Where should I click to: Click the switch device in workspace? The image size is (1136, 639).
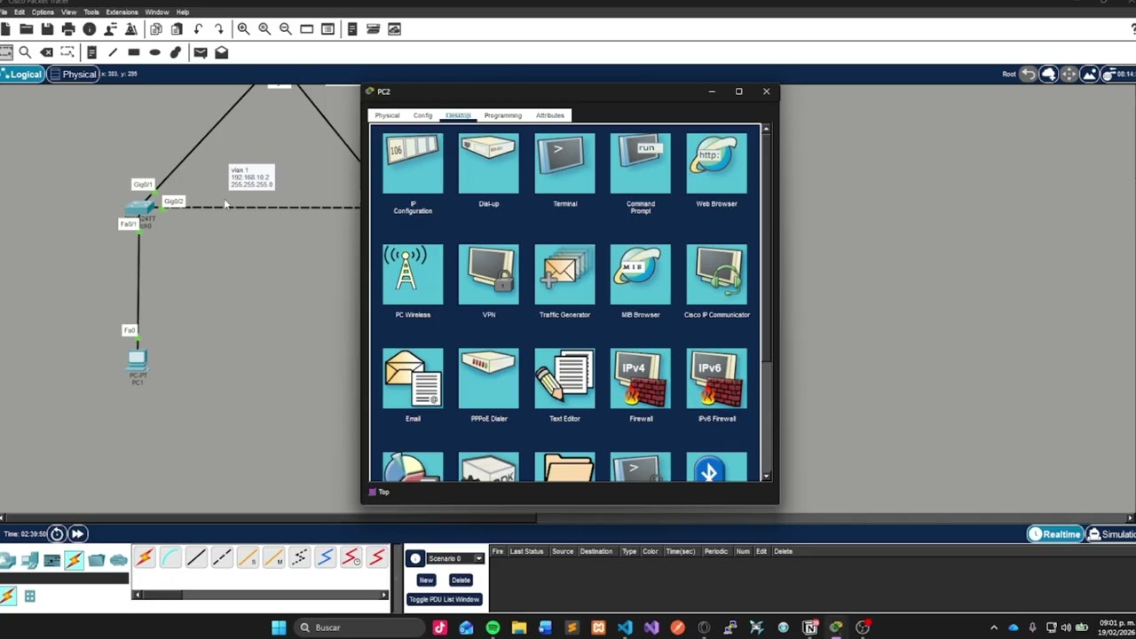139,208
